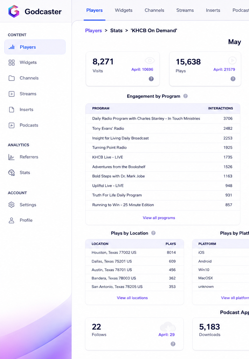This screenshot has height=359, width=249.
Task: Click Adventures from the Bookshelf row
Action: 162,167
